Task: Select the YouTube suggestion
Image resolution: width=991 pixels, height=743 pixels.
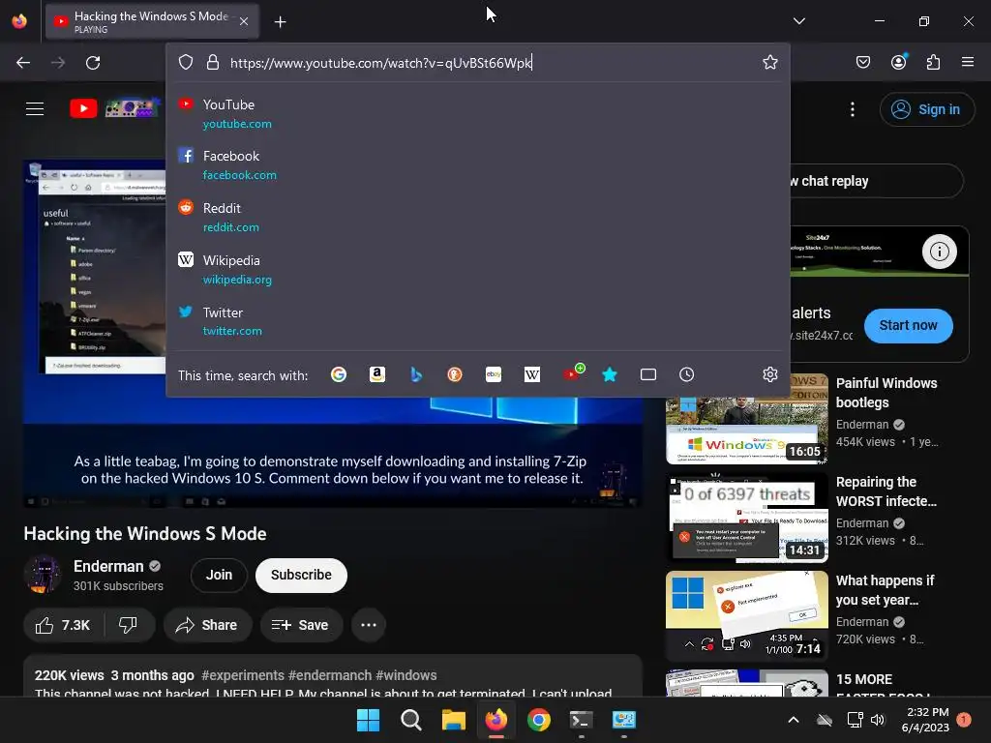Action: [478, 114]
